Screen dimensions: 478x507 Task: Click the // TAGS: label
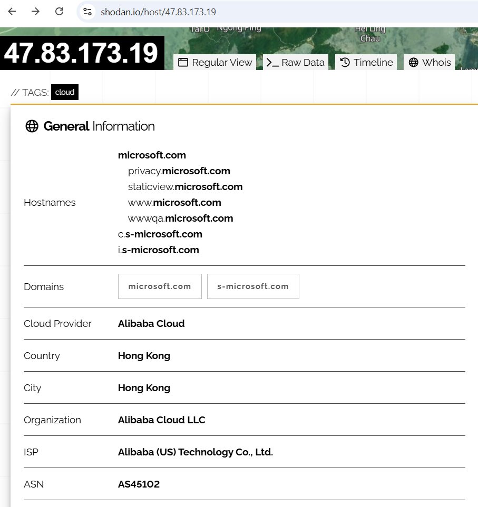point(30,93)
